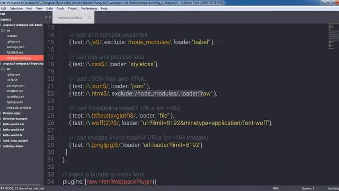Open the Help menu
Viewport: 339px width, 191px height.
(x=104, y=8)
